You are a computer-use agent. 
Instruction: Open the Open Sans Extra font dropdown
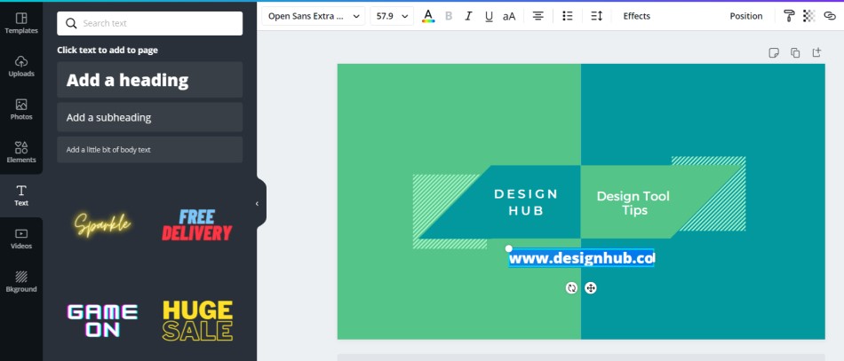(314, 16)
